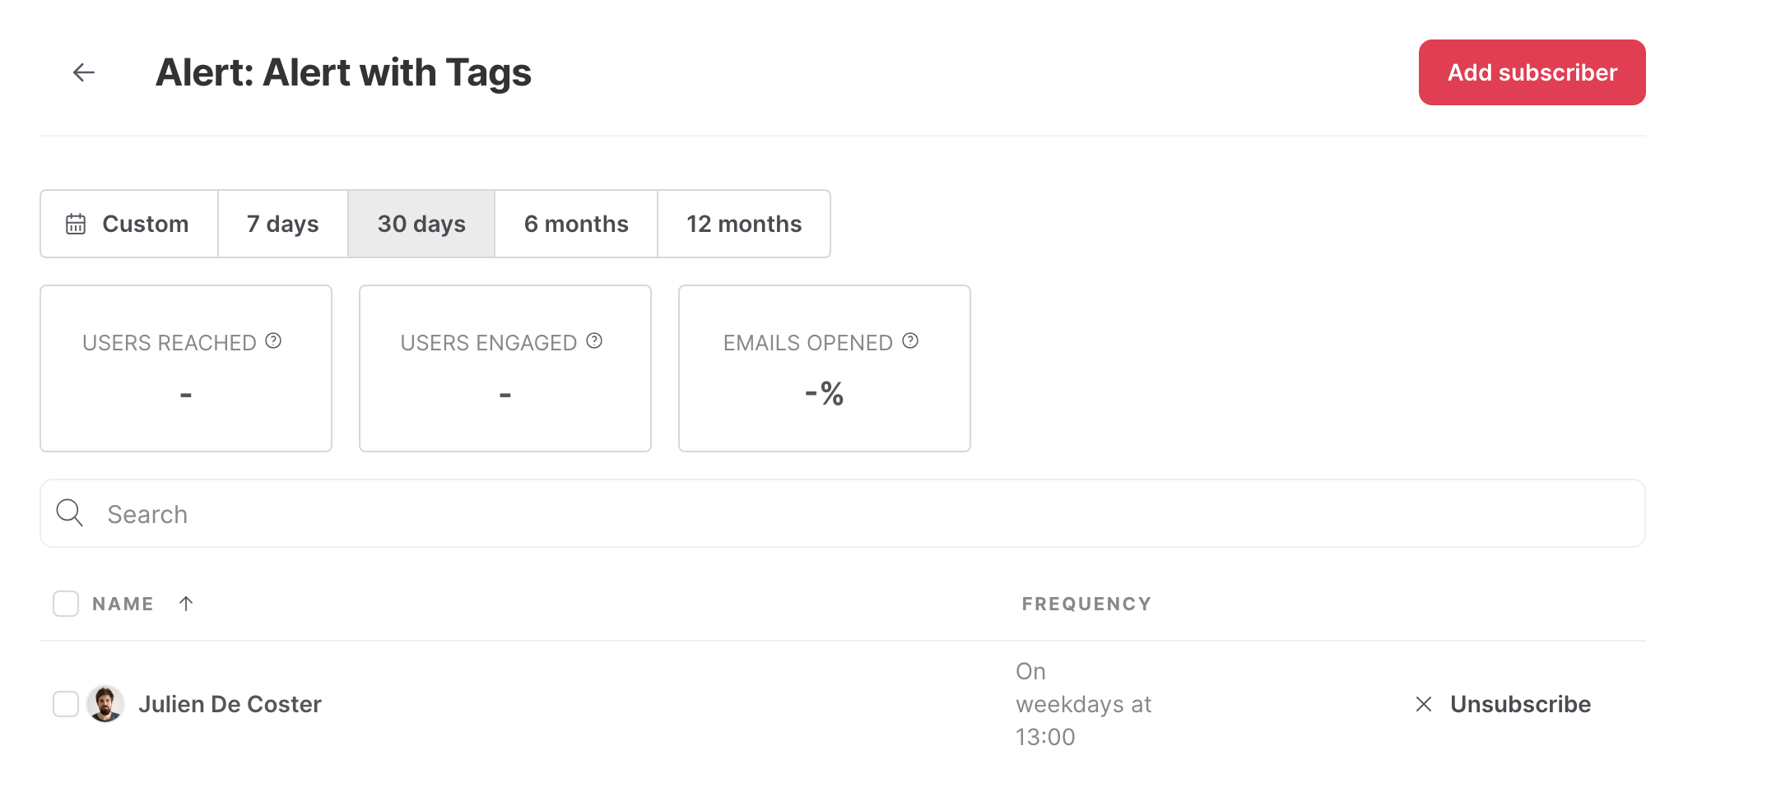Click the calendar icon in Custom range
The width and height of the screenshot is (1781, 806).
coord(76,224)
